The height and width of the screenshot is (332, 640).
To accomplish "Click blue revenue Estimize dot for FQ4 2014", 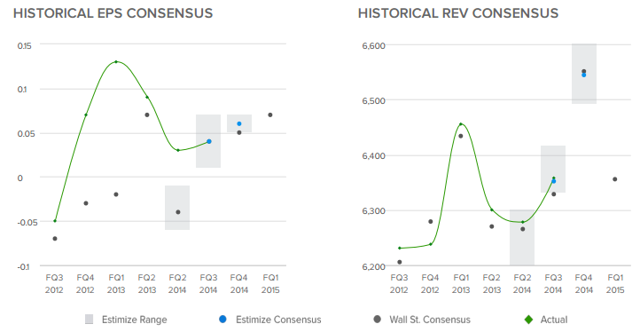I will [583, 75].
